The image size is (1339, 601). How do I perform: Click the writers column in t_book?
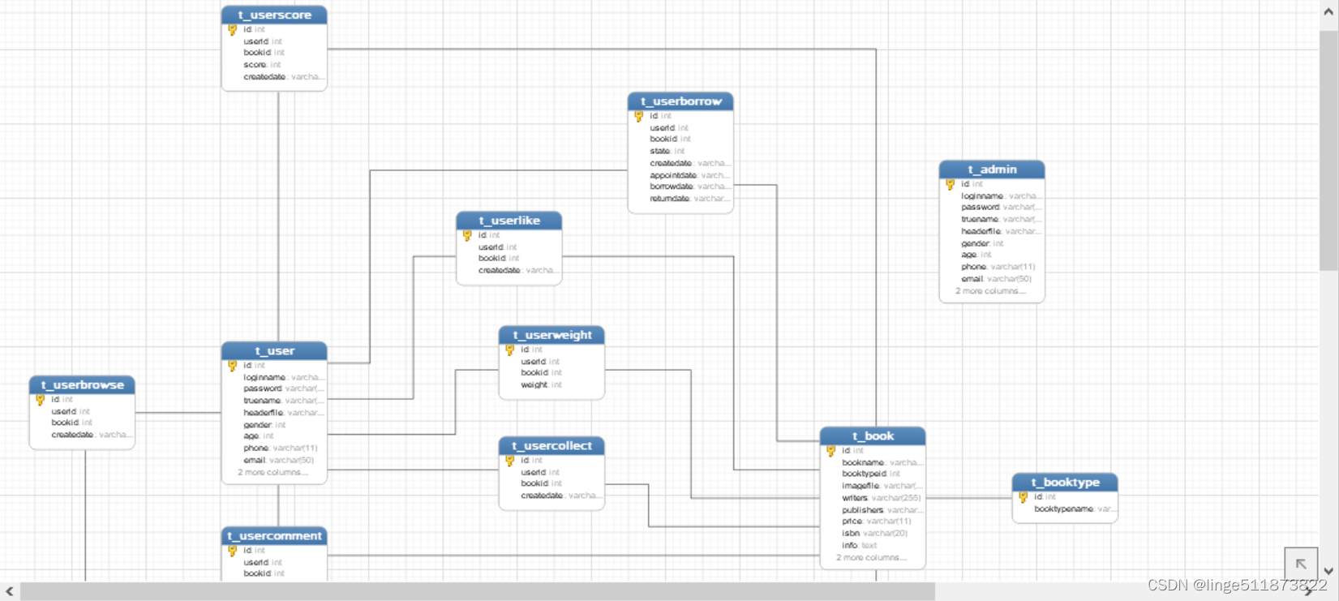pos(882,498)
